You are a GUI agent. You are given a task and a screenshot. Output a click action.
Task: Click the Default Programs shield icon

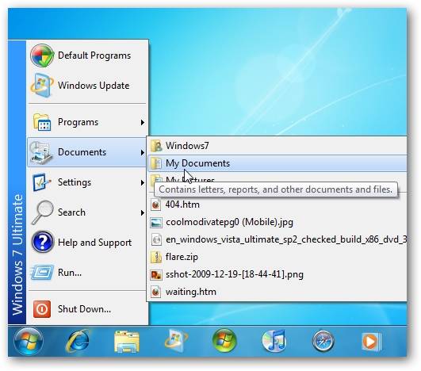pyautogui.click(x=42, y=55)
